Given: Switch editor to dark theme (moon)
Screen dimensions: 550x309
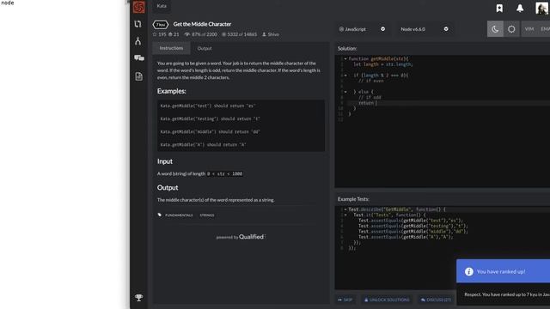Looking at the screenshot, I should point(495,29).
